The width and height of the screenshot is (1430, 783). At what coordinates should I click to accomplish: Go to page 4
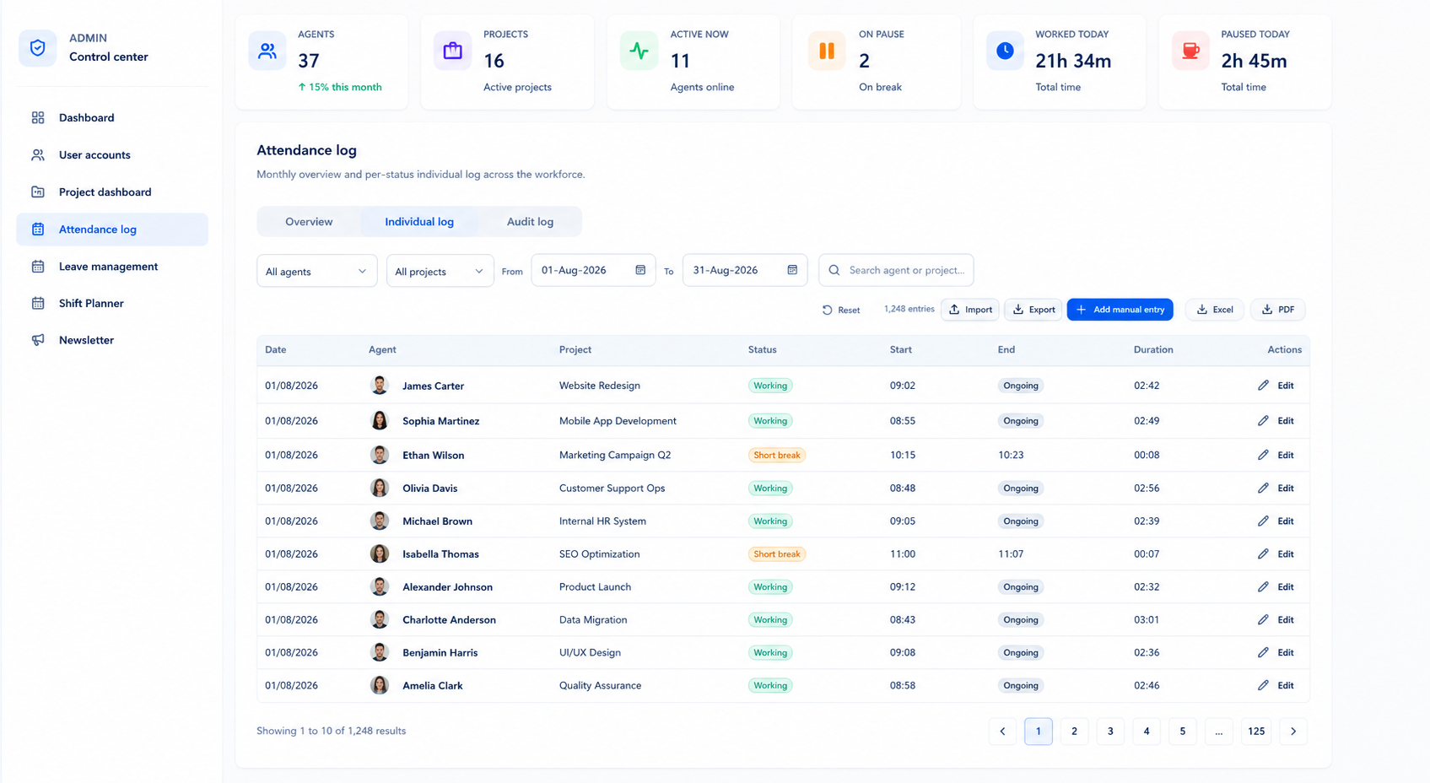click(x=1147, y=732)
